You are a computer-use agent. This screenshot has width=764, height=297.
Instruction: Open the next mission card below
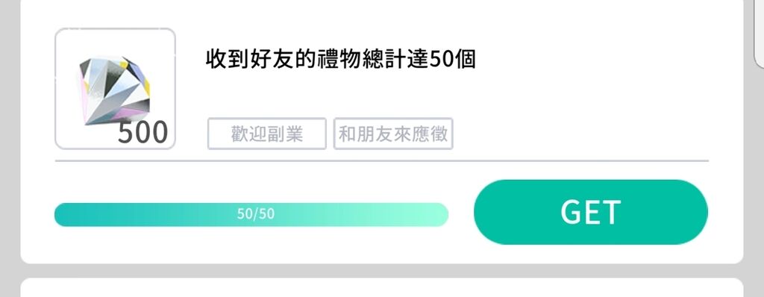pos(382,288)
